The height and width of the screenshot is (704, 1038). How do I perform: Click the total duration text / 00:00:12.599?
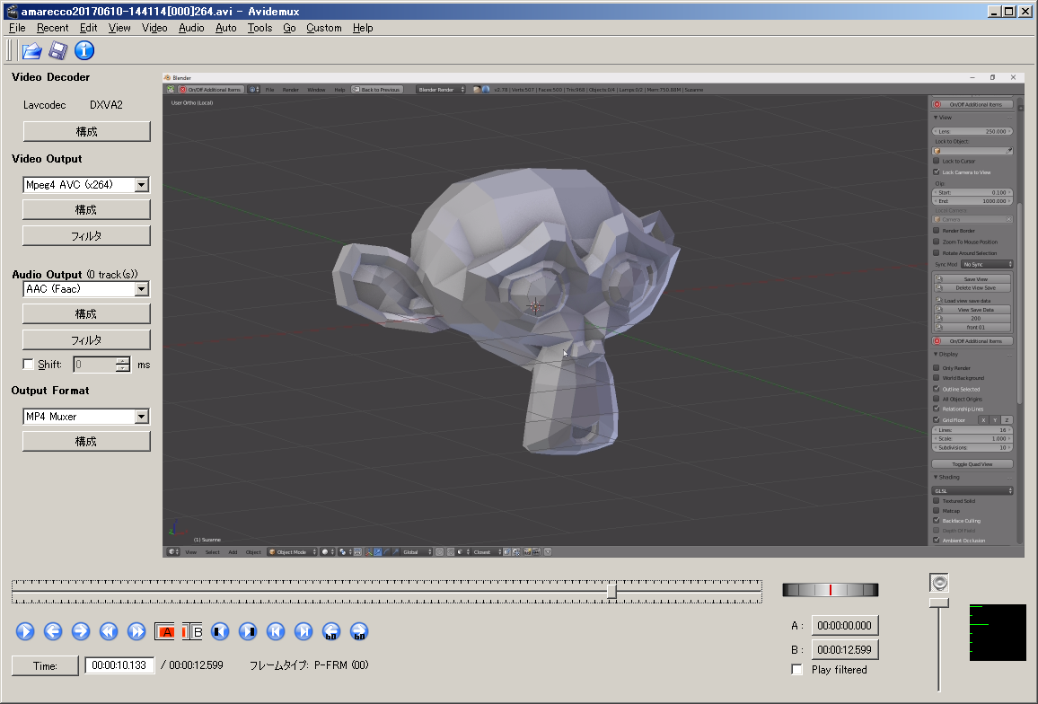click(x=192, y=664)
